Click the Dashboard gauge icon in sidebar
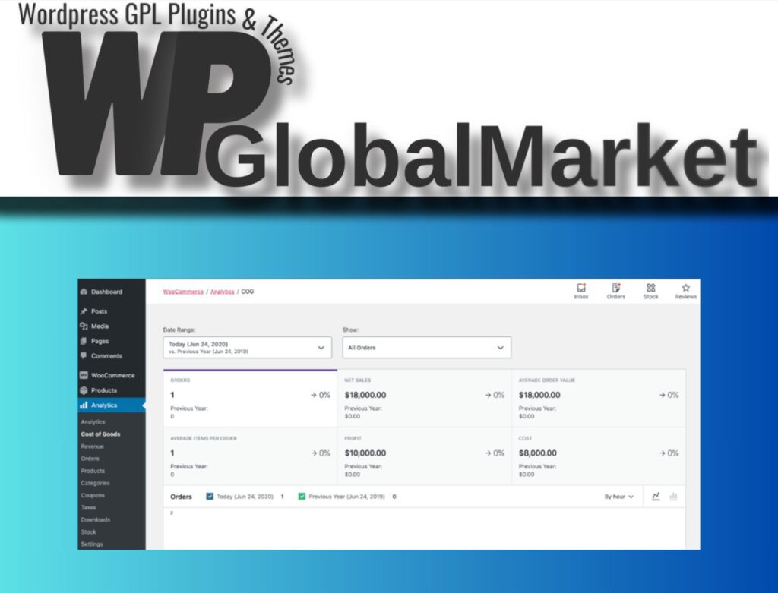Screen dimensions: 778x593 point(84,292)
